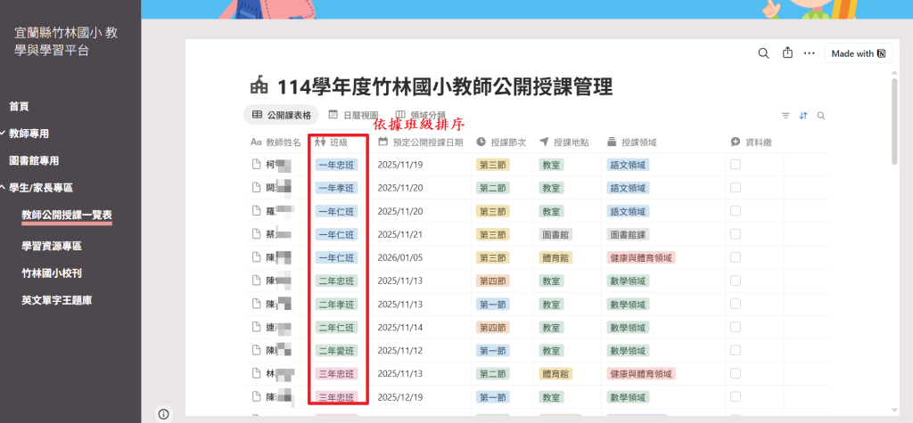Viewport: 913px width, 423px height.
Task: Open 教師公開授課一覽表 in the sidebar
Action: click(66, 215)
